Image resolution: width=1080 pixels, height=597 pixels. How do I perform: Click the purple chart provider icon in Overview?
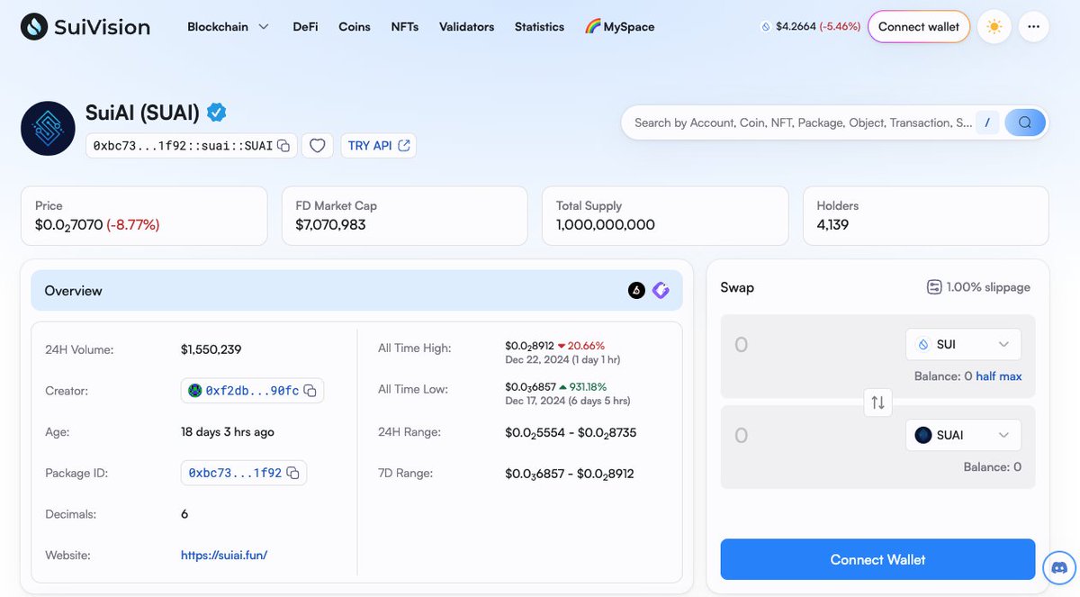coord(661,290)
